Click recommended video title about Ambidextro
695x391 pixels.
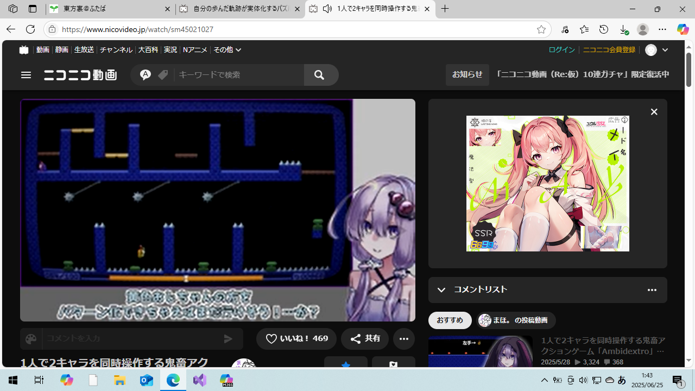click(603, 346)
